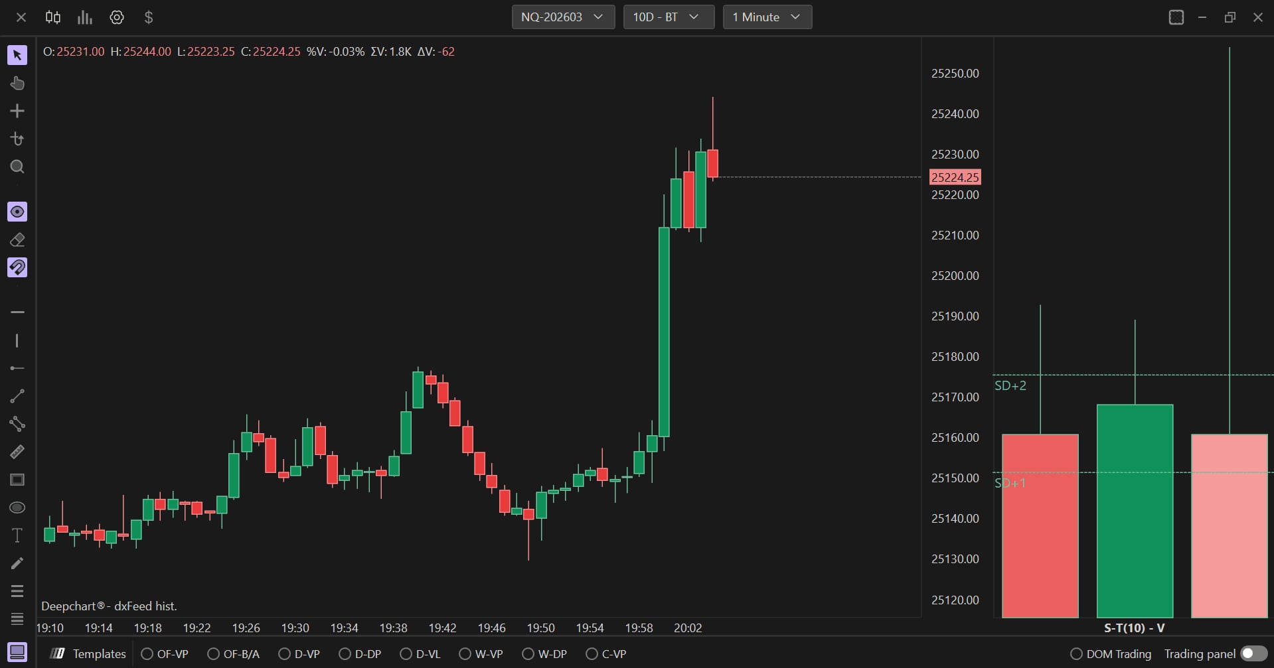1274x668 pixels.
Task: Switch on the Trading panel toggle
Action: [x=1253, y=654]
